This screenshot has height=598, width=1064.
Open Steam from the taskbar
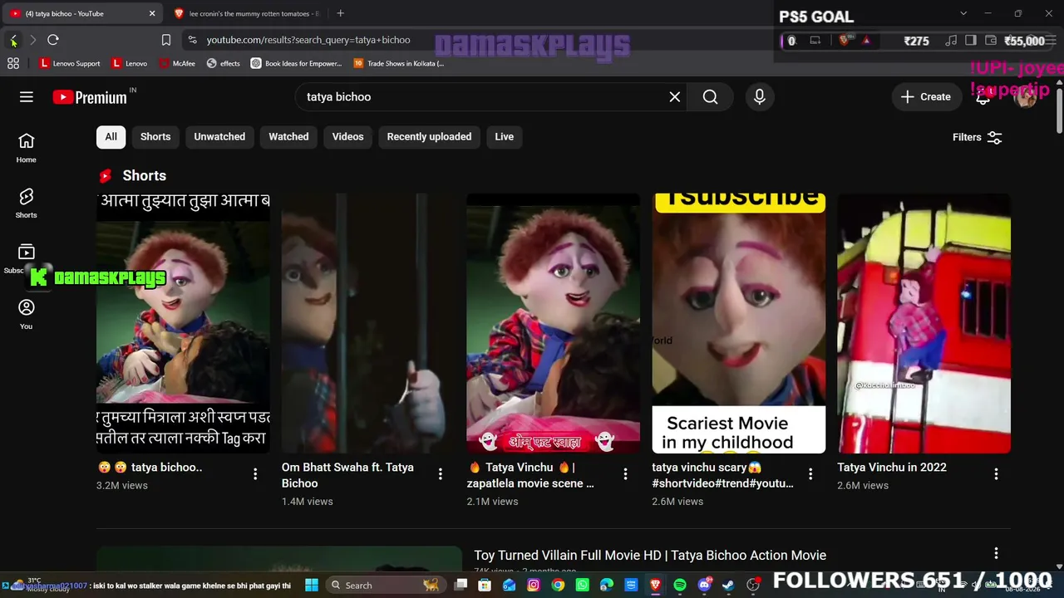729,586
